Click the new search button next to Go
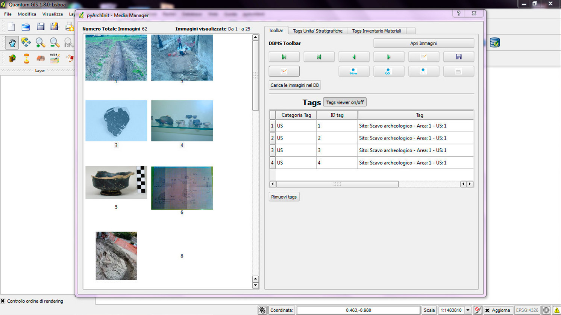Image resolution: width=561 pixels, height=315 pixels. (x=424, y=71)
